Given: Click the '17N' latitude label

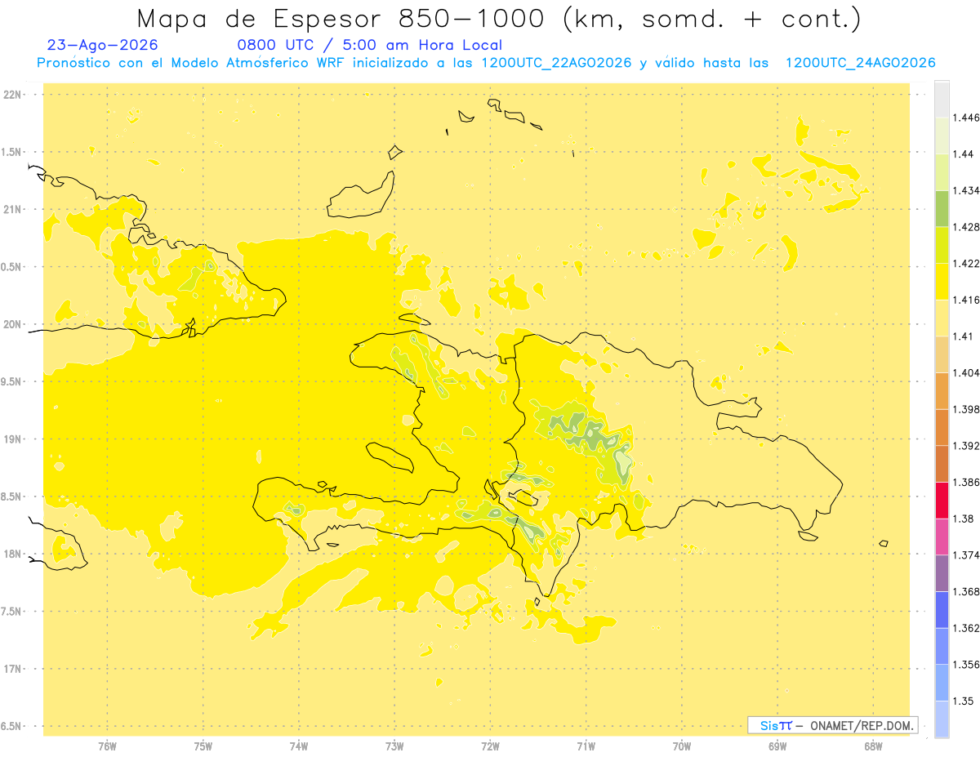Looking at the screenshot, I should [x=13, y=669].
